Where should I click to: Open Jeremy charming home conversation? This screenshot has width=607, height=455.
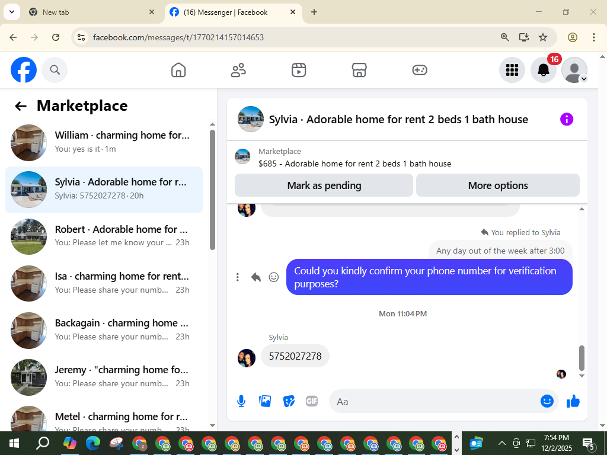click(x=104, y=377)
